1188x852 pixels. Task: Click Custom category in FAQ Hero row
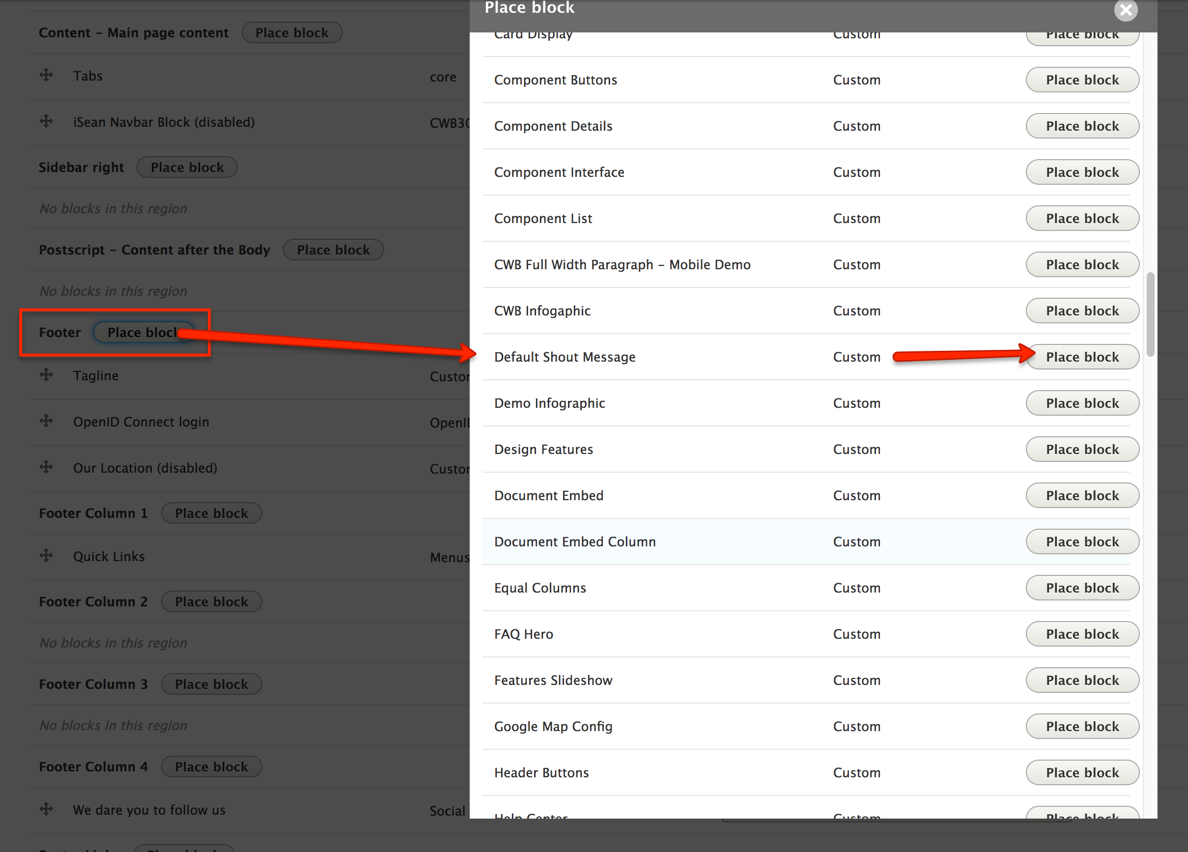(x=856, y=634)
